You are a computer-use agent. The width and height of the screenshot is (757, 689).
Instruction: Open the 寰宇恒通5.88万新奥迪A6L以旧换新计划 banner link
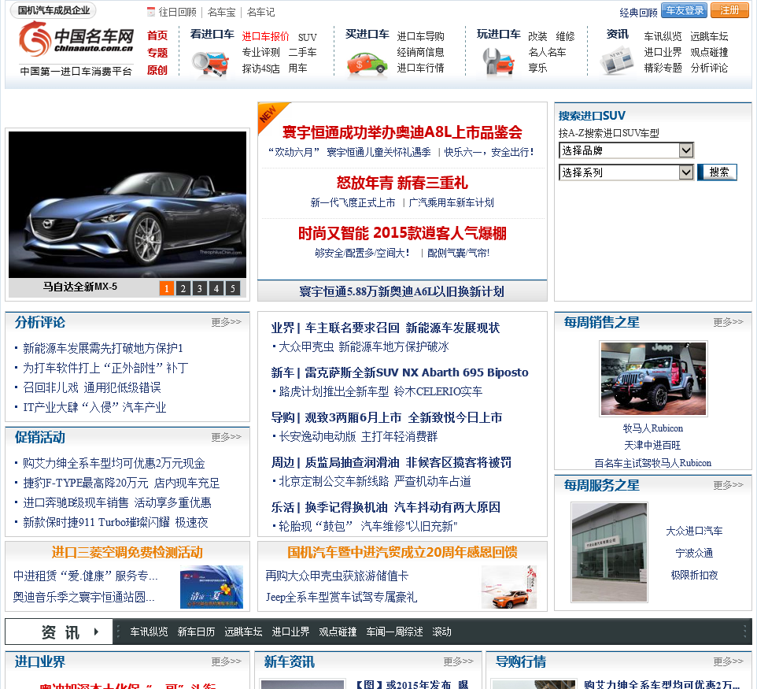point(401,291)
